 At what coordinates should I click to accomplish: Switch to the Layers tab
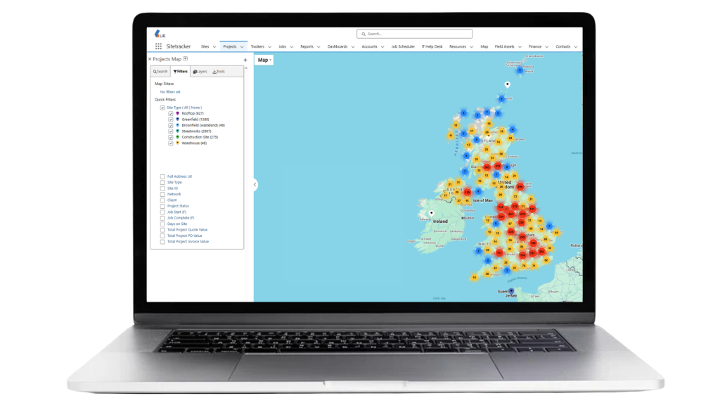click(200, 72)
